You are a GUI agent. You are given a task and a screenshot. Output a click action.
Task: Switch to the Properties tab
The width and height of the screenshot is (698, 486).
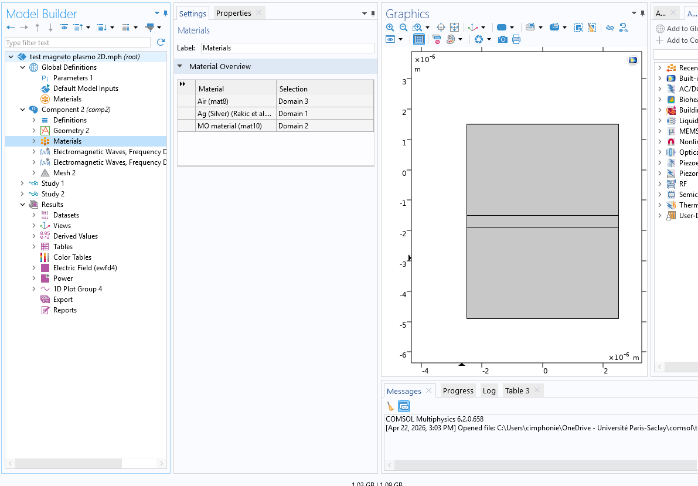click(x=233, y=13)
